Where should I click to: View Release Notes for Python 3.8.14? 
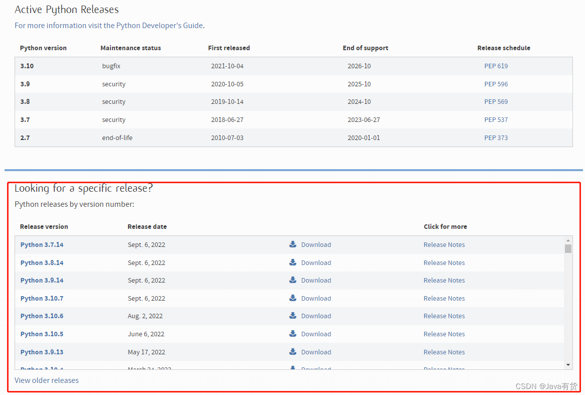444,262
